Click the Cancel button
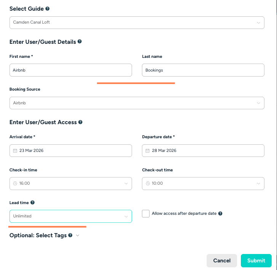Image resolution: width=277 pixels, height=270 pixels. [x=221, y=260]
